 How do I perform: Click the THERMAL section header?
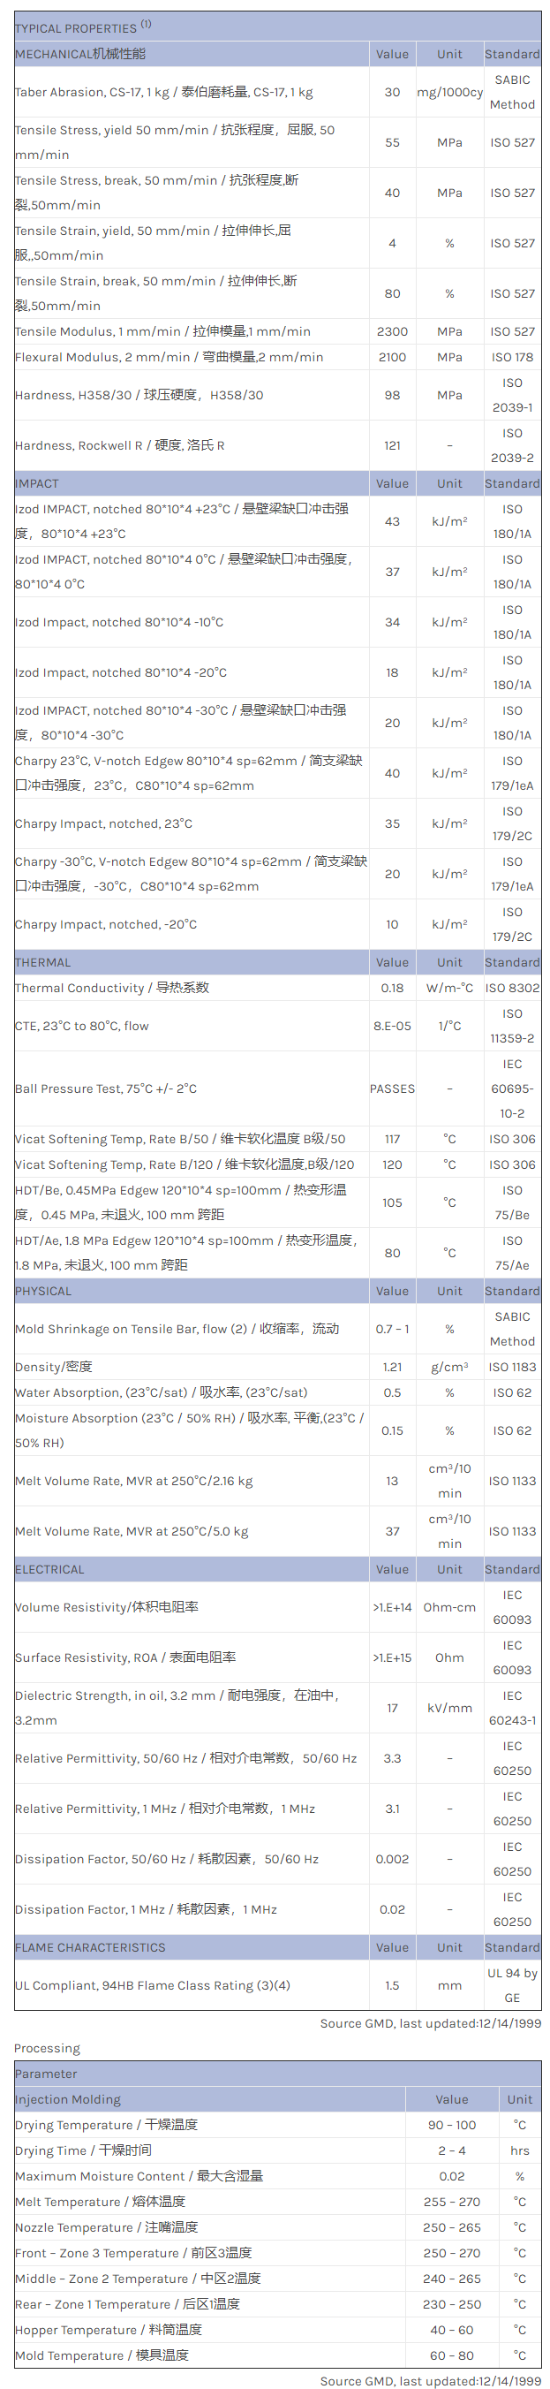click(42, 963)
